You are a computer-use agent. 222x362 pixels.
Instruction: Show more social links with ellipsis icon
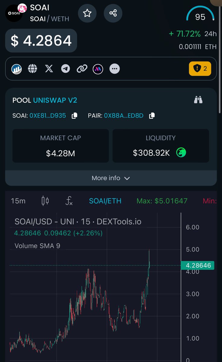click(114, 69)
